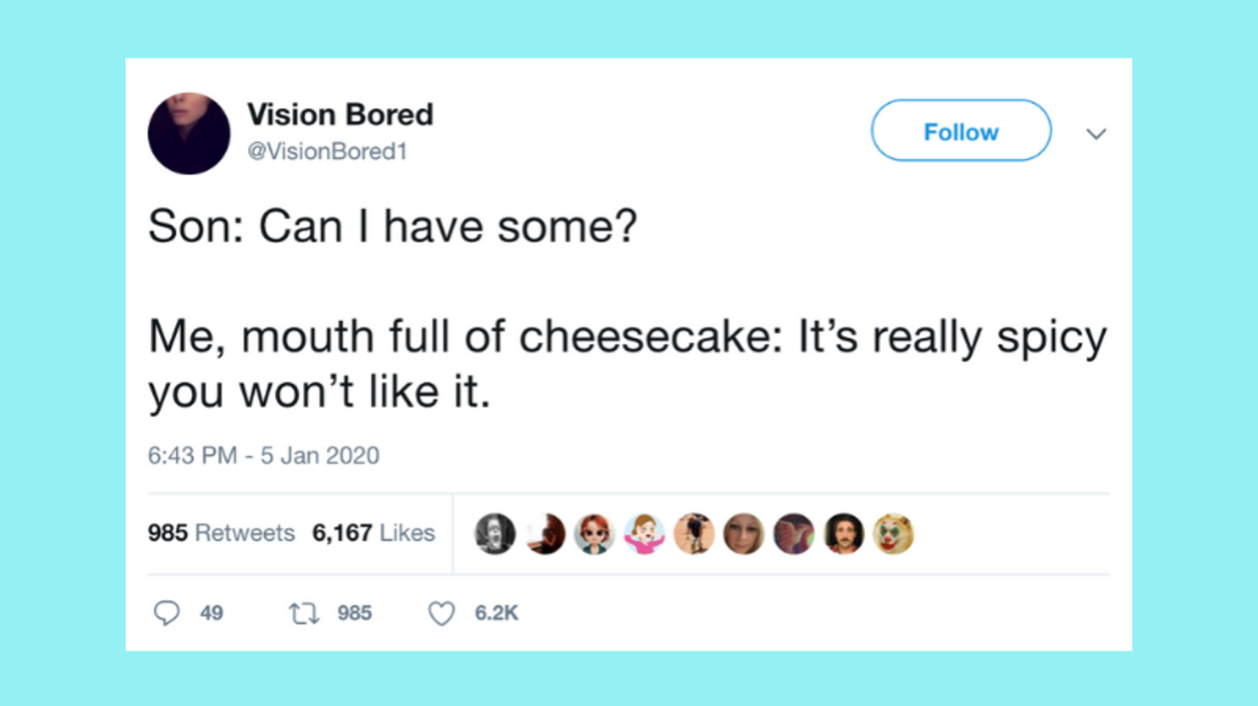Click the red-haired cartoon character avatar
Viewport: 1258px width, 706px height.
(x=594, y=533)
